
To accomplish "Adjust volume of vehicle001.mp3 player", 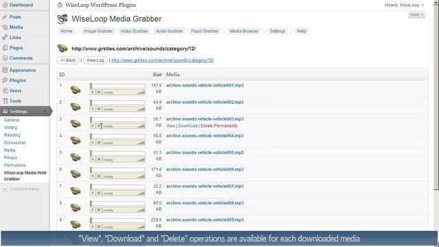I will tap(141, 92).
